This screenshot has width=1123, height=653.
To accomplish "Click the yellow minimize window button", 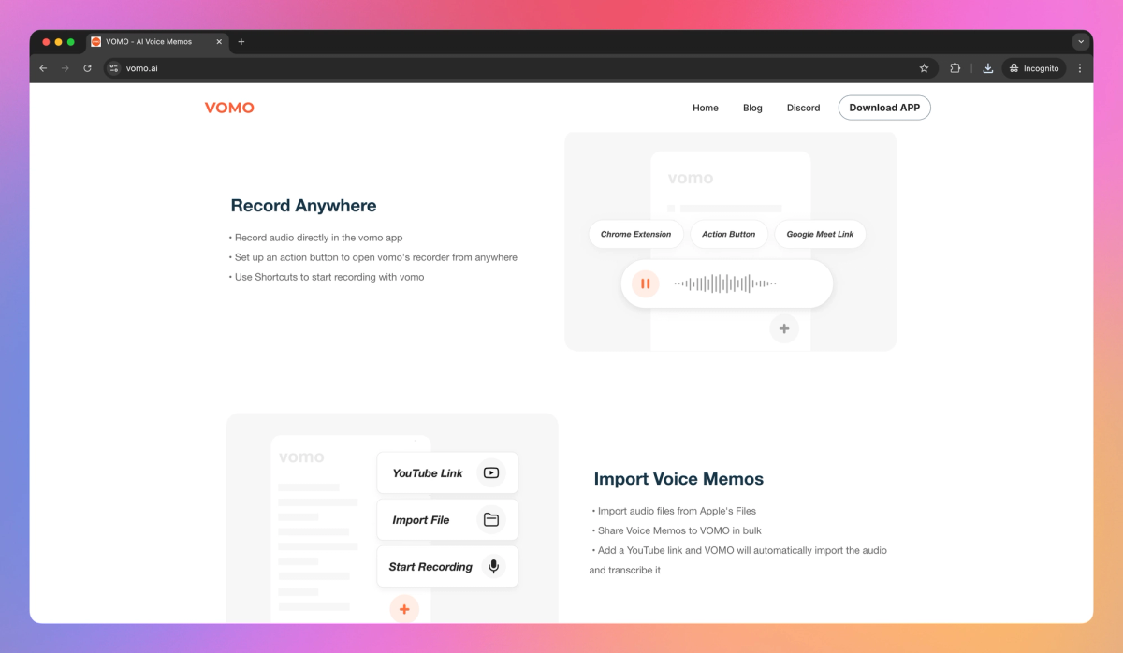I will (58, 42).
